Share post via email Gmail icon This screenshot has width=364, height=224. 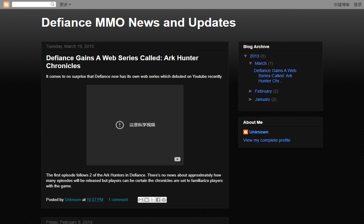(x=141, y=200)
